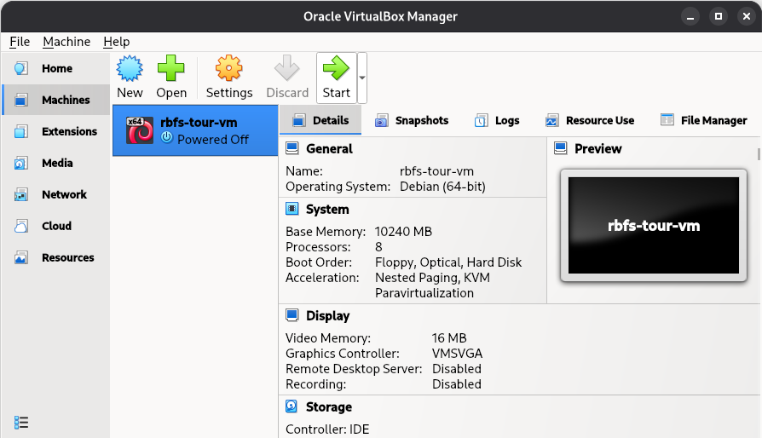Viewport: 762px width, 438px height.
Task: Click the Debian (64-bit) operating system value
Action: point(442,187)
